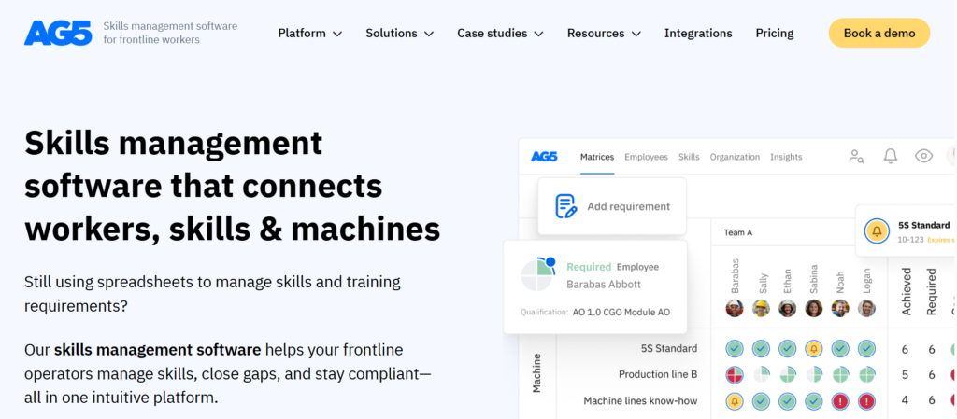957x419 pixels.
Task: Click the person search icon in app preview
Action: tap(856, 157)
